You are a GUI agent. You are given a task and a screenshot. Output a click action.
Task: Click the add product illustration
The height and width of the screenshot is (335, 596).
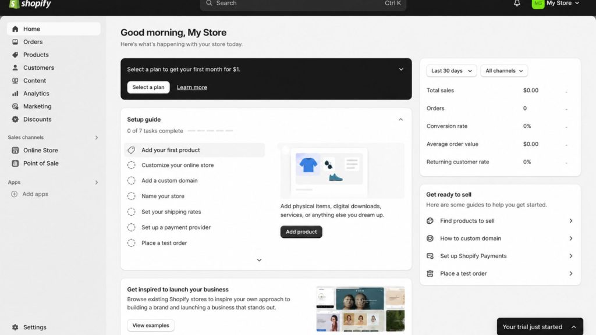coord(342,170)
